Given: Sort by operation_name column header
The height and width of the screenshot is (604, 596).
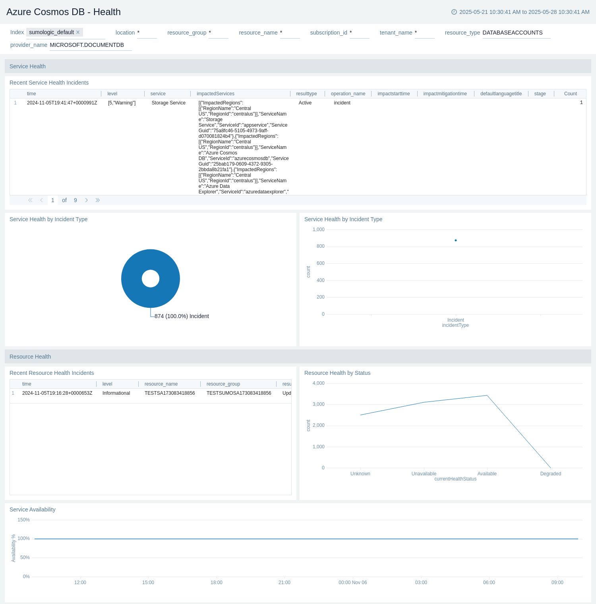Looking at the screenshot, I should [x=348, y=94].
